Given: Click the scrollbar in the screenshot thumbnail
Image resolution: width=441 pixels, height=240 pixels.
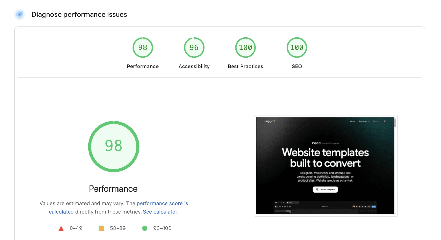Looking at the screenshot, I should coord(395,123).
